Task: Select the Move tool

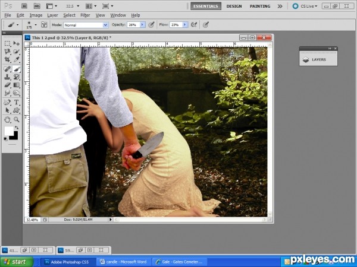Action: [17, 43]
